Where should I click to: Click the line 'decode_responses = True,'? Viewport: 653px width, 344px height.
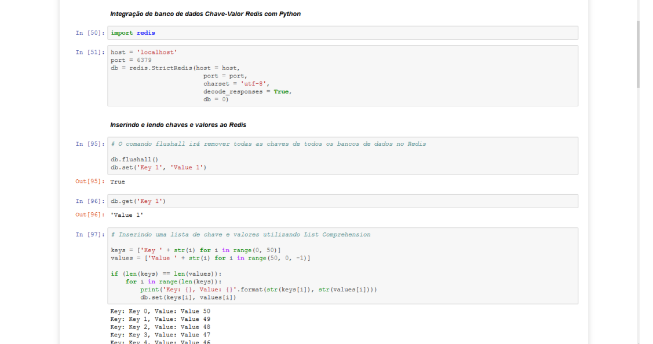point(247,92)
